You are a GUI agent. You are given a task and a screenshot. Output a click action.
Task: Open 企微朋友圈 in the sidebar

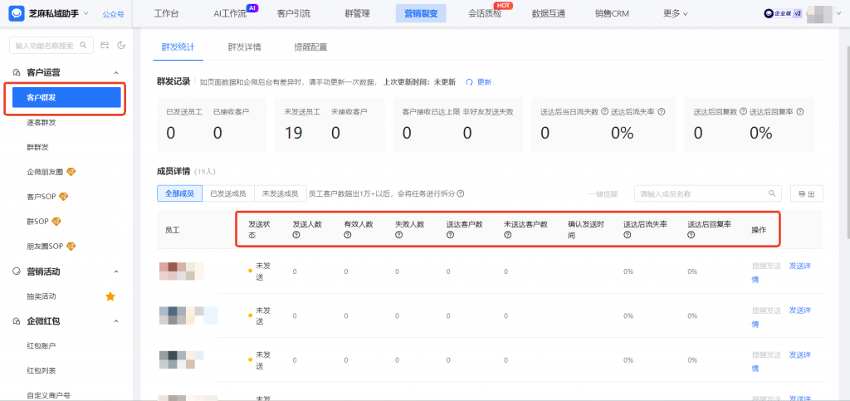45,172
